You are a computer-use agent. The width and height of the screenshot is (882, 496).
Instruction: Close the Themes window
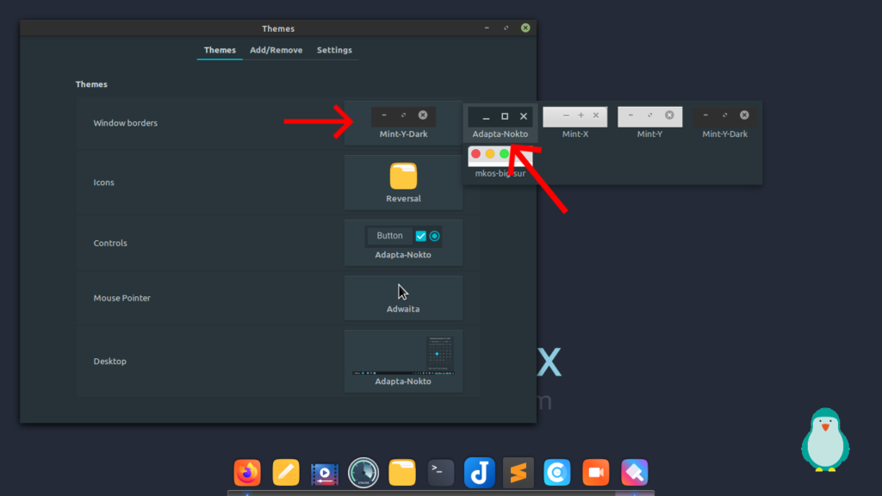point(525,28)
